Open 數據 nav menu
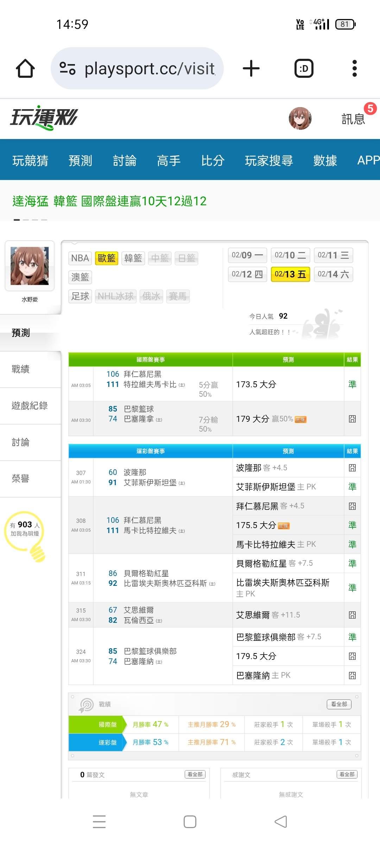This screenshot has height=845, width=380. pos(325,160)
